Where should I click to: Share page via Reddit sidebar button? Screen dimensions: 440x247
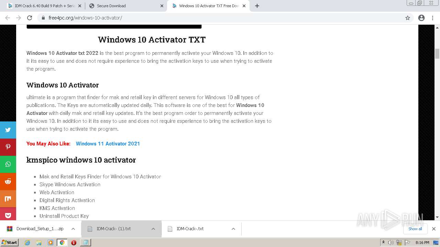coord(8,181)
